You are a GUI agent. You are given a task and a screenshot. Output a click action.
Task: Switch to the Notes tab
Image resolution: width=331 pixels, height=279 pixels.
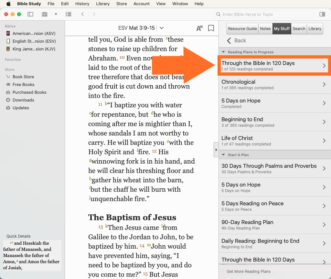(265, 28)
